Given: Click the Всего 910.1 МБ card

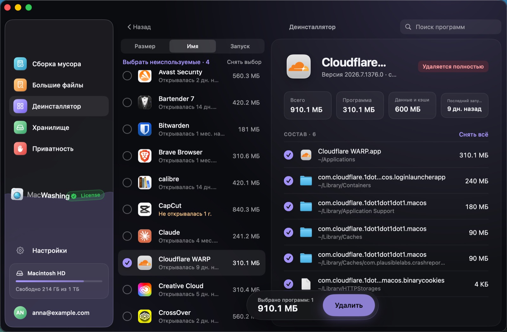Looking at the screenshot, I should point(307,105).
